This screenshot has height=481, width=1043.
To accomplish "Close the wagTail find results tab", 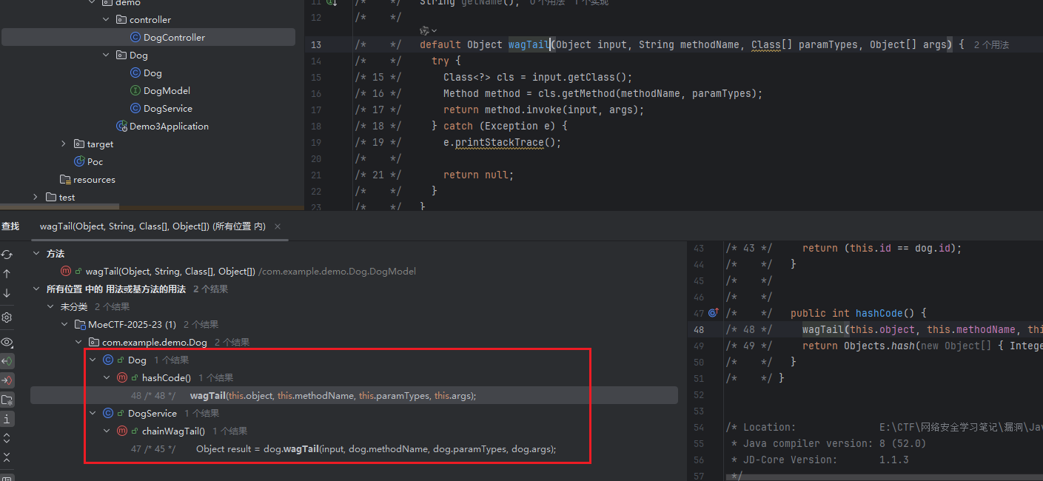I will (x=278, y=226).
